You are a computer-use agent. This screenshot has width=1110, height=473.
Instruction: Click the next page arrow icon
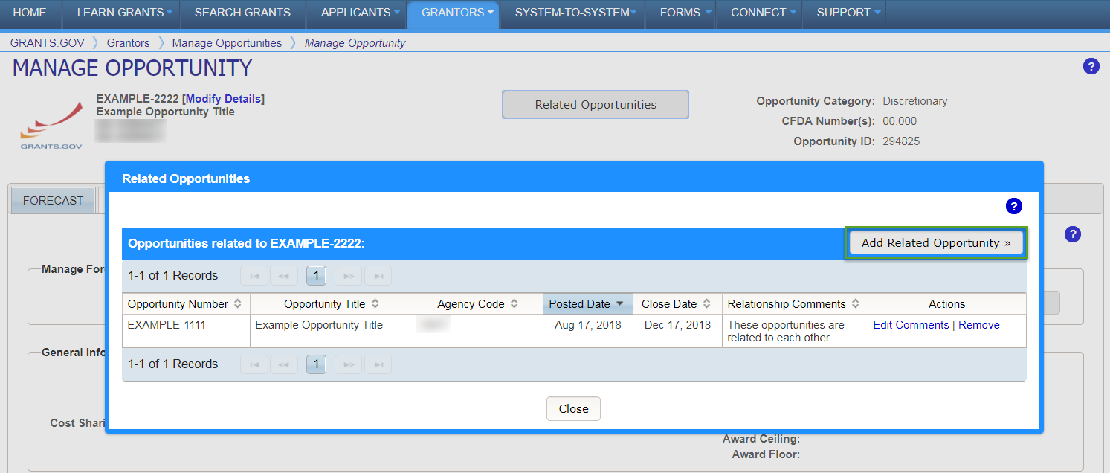coord(348,275)
